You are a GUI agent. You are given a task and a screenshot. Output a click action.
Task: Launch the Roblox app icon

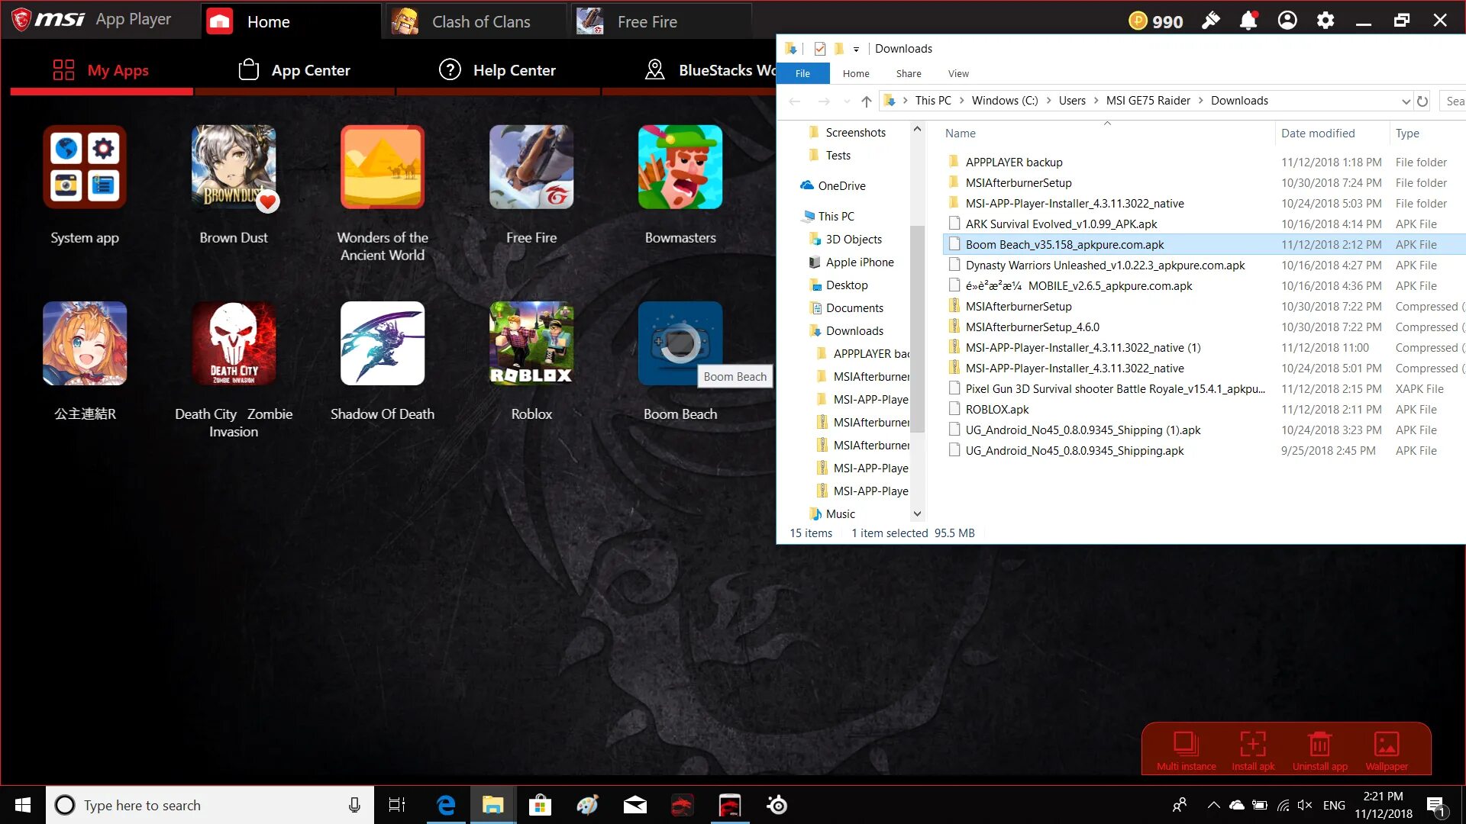[531, 343]
